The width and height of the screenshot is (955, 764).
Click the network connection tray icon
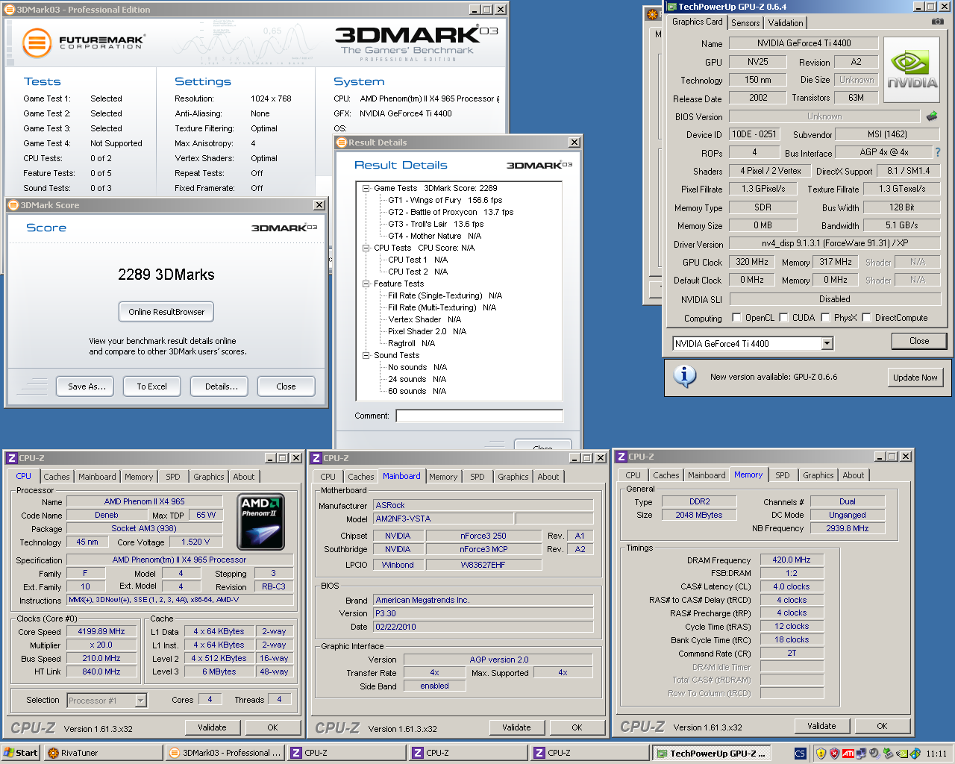[x=861, y=754]
